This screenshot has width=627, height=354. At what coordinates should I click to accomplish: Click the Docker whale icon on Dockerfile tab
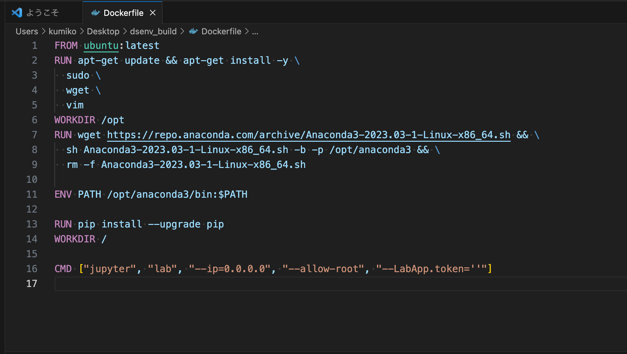pyautogui.click(x=96, y=13)
